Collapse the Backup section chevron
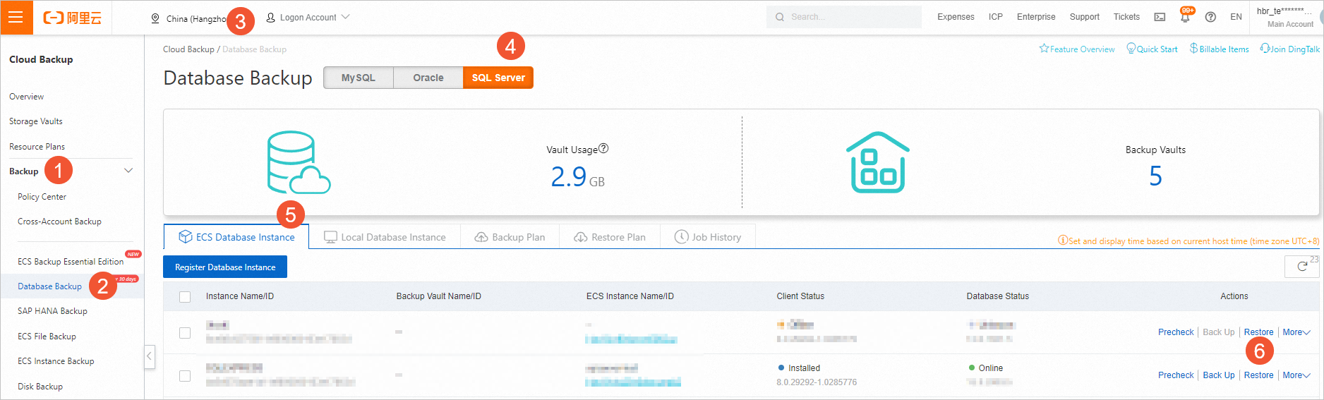Screen dimensions: 1324x400 pyautogui.click(x=128, y=171)
